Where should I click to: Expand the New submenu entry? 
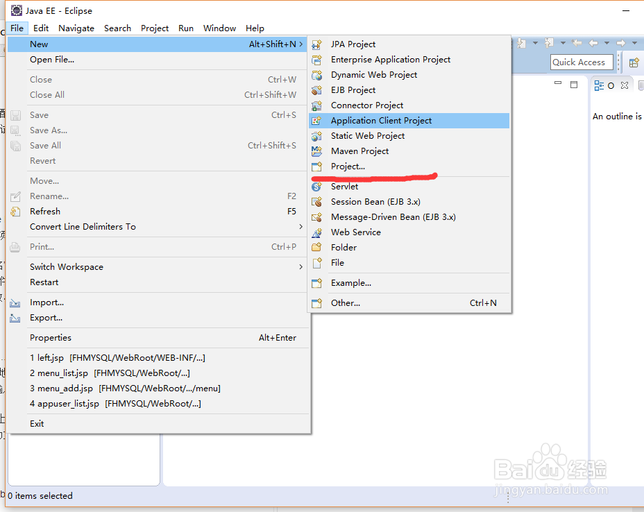158,44
